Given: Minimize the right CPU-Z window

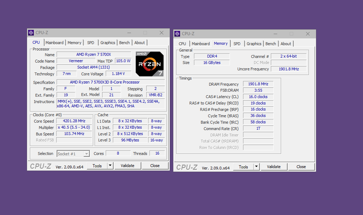Looking at the screenshot, I should coord(275,34).
